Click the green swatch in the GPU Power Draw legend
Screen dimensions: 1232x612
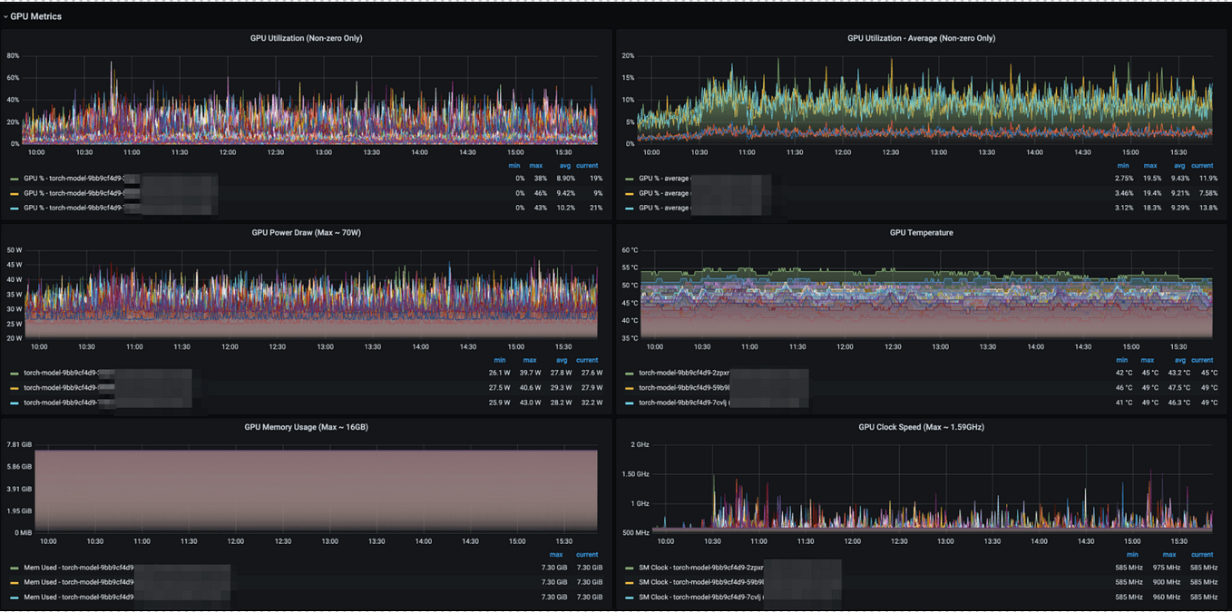pos(15,373)
